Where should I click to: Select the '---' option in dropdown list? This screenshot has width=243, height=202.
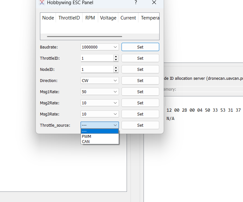tap(100, 131)
